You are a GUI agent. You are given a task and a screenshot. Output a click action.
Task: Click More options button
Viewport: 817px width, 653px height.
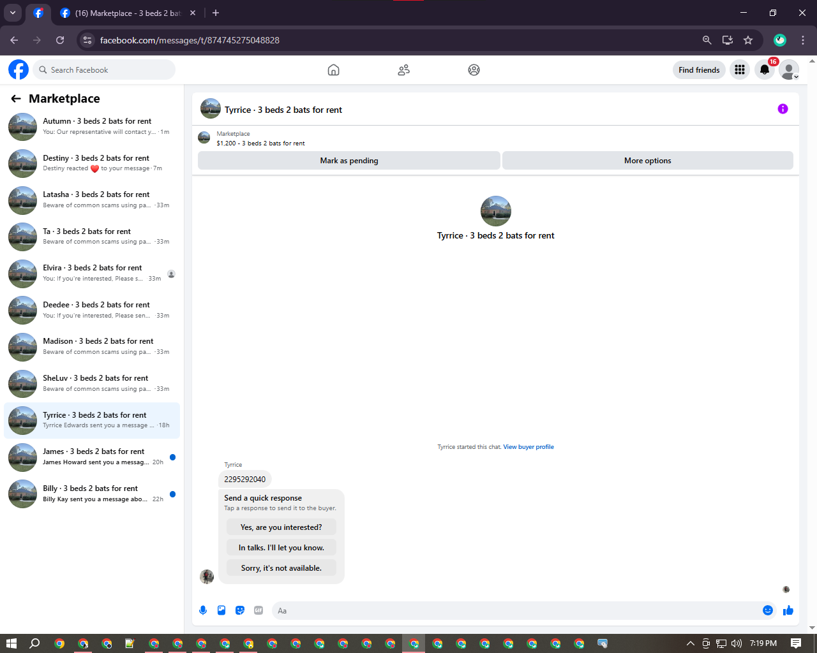coord(648,161)
